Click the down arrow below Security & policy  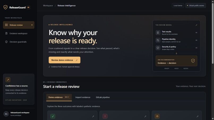coord(176,53)
